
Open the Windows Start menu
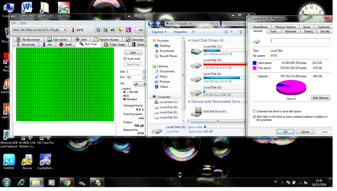[7, 182]
